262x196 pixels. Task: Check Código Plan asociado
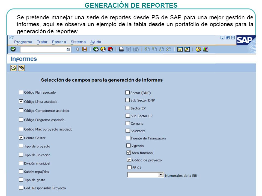coord(21,92)
